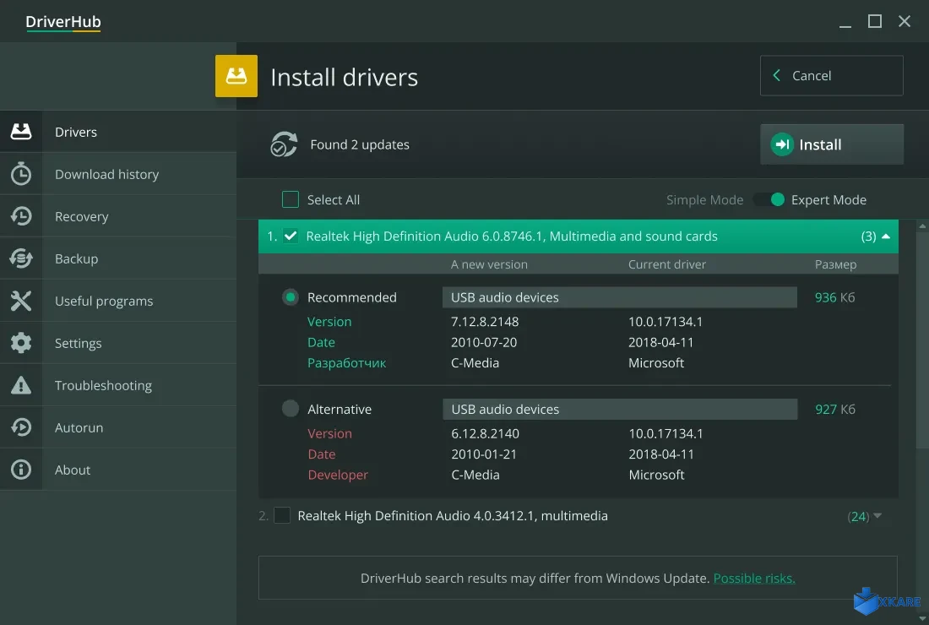Screen dimensions: 929x625
Task: Click the Troubleshooting warning icon
Action: pos(21,385)
